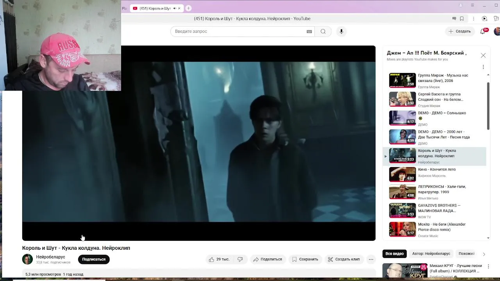Click Создать клип button
Image resolution: width=500 pixels, height=281 pixels.
point(344,259)
